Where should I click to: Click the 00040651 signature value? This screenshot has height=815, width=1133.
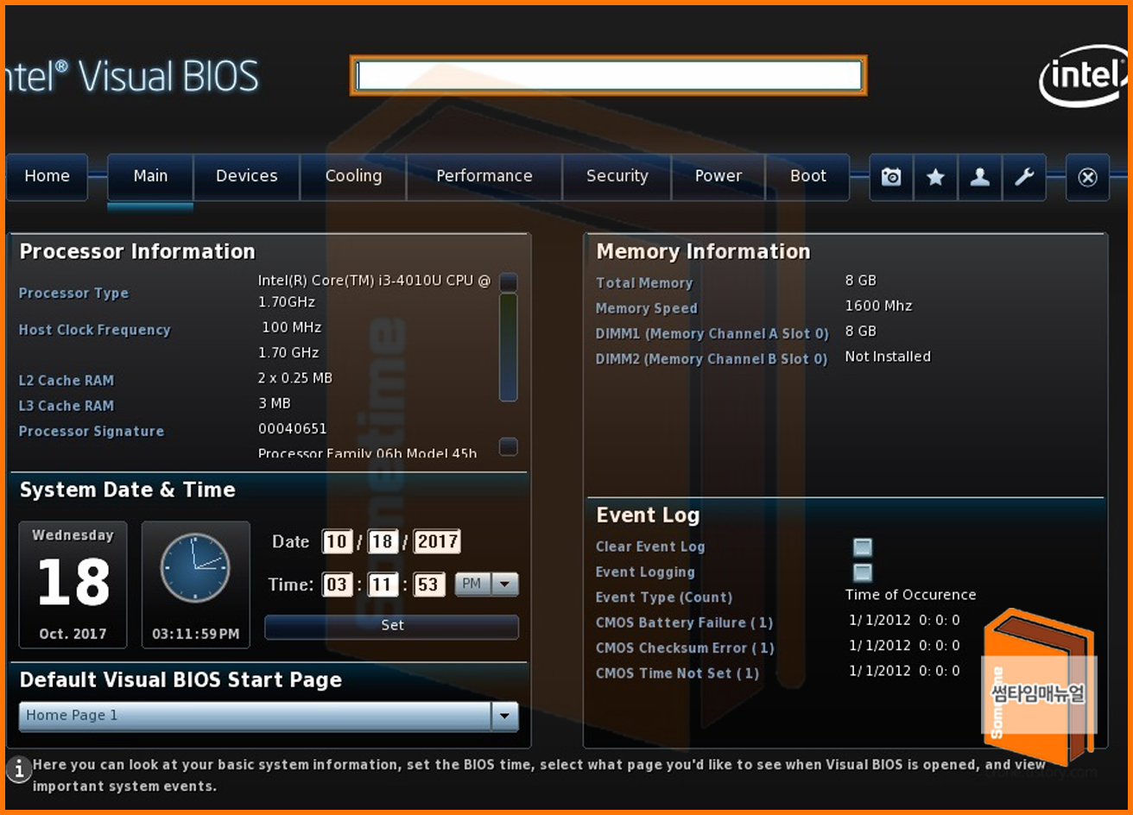pos(293,429)
